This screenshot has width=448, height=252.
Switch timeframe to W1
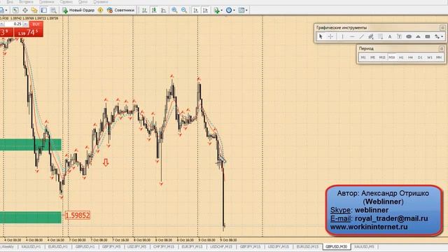[x=429, y=57]
